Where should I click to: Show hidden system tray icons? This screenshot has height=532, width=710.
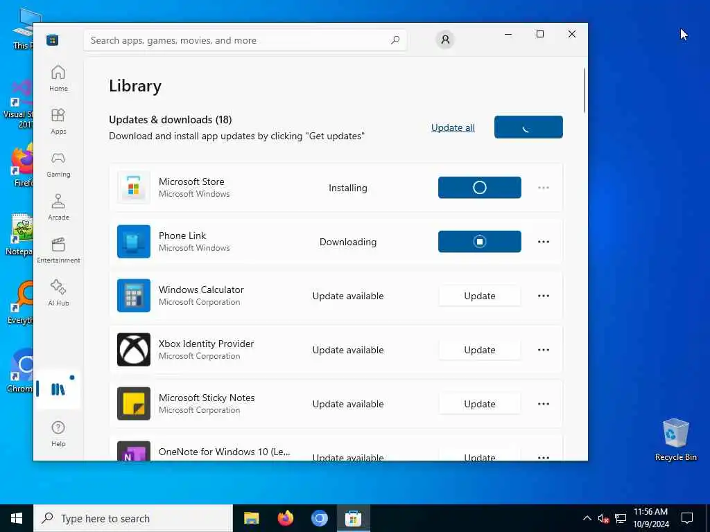(x=587, y=518)
